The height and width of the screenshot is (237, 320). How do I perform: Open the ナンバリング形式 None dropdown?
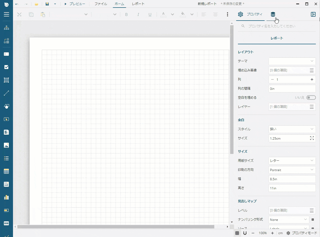(289, 220)
